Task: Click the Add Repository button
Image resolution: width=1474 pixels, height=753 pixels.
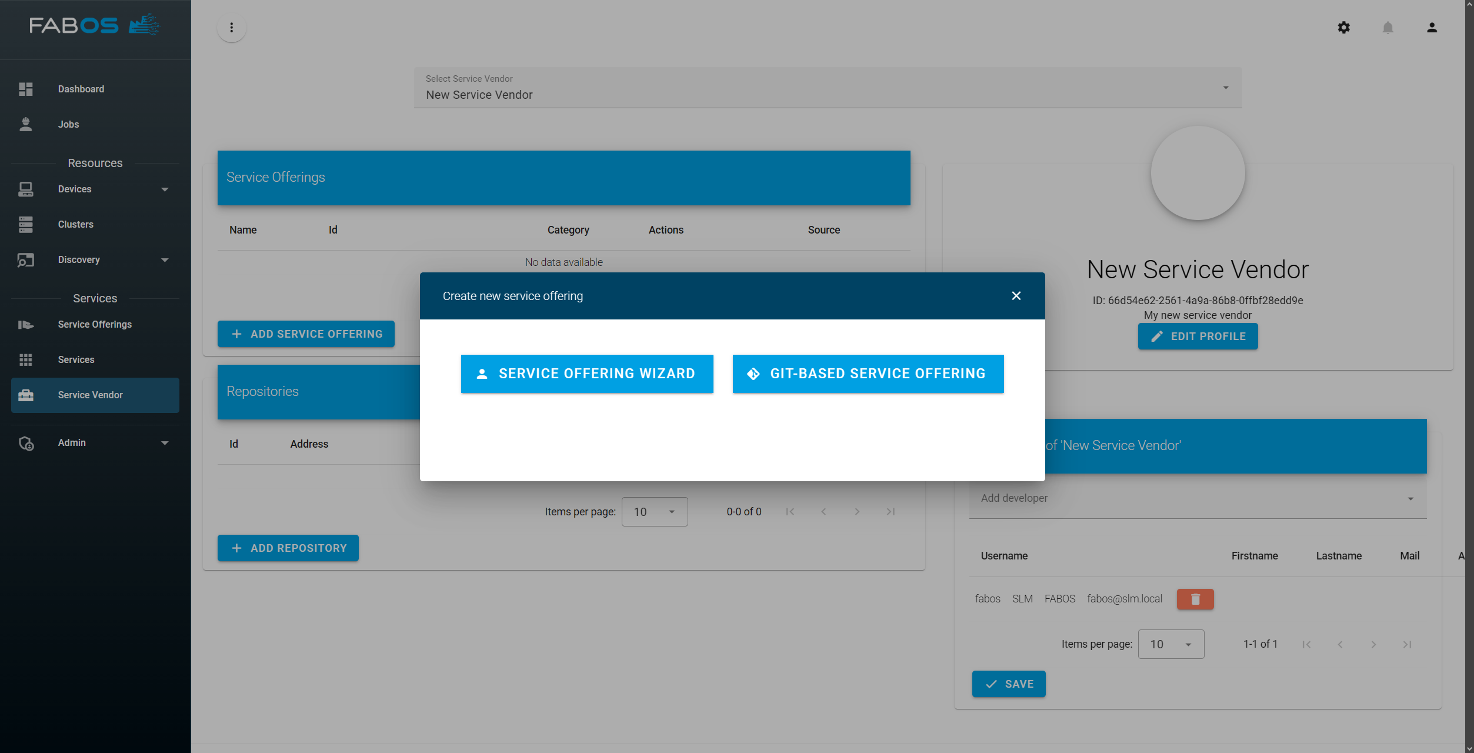Action: [x=288, y=548]
